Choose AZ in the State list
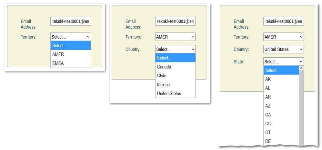322x150 pixels. coord(281,106)
